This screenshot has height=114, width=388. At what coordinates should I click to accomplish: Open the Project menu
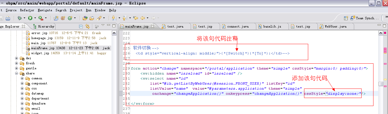pyautogui.click(x=76, y=10)
